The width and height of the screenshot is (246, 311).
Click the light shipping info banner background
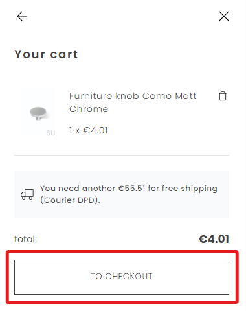(122, 194)
